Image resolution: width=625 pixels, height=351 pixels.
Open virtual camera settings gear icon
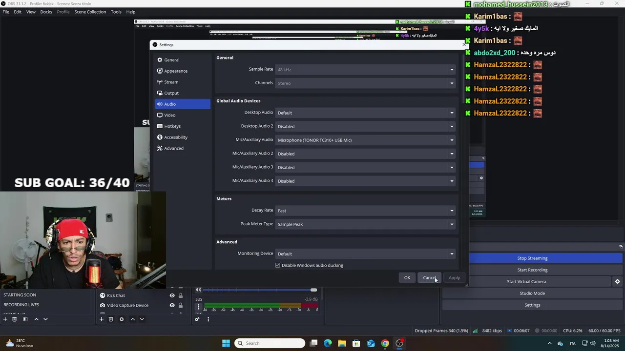click(617, 282)
